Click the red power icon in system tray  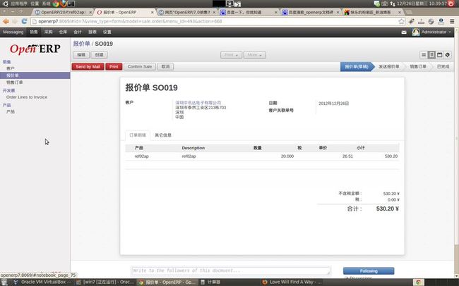tap(451, 4)
